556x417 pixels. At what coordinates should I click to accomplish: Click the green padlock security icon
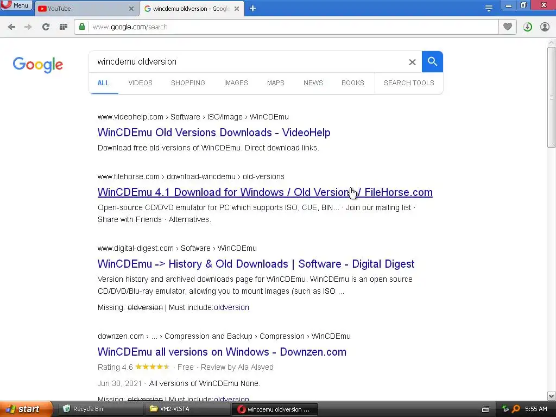coord(82,27)
